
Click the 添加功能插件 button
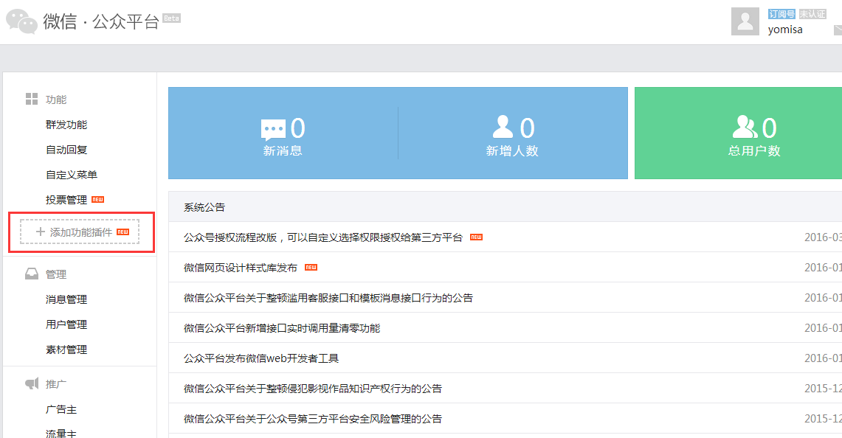click(x=80, y=232)
